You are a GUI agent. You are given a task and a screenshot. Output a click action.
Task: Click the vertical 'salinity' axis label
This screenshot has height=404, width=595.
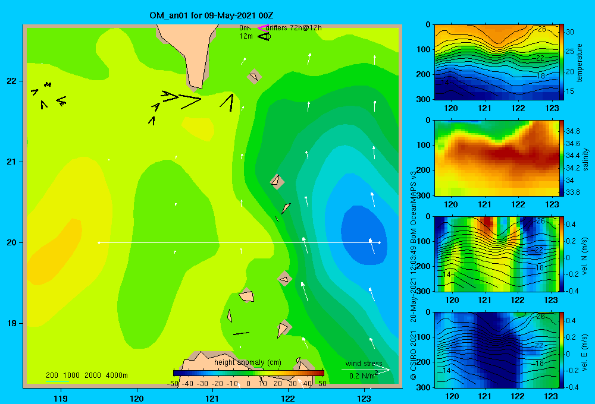[x=585, y=159]
